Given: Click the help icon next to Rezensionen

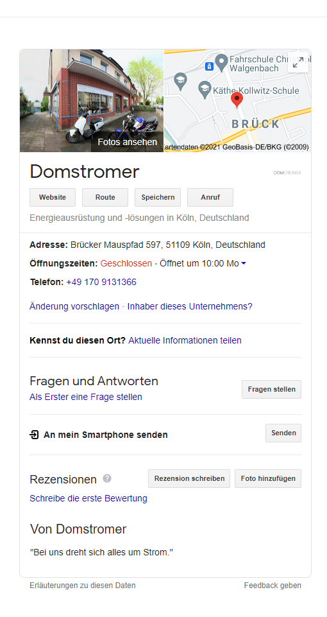Looking at the screenshot, I should coord(107,478).
